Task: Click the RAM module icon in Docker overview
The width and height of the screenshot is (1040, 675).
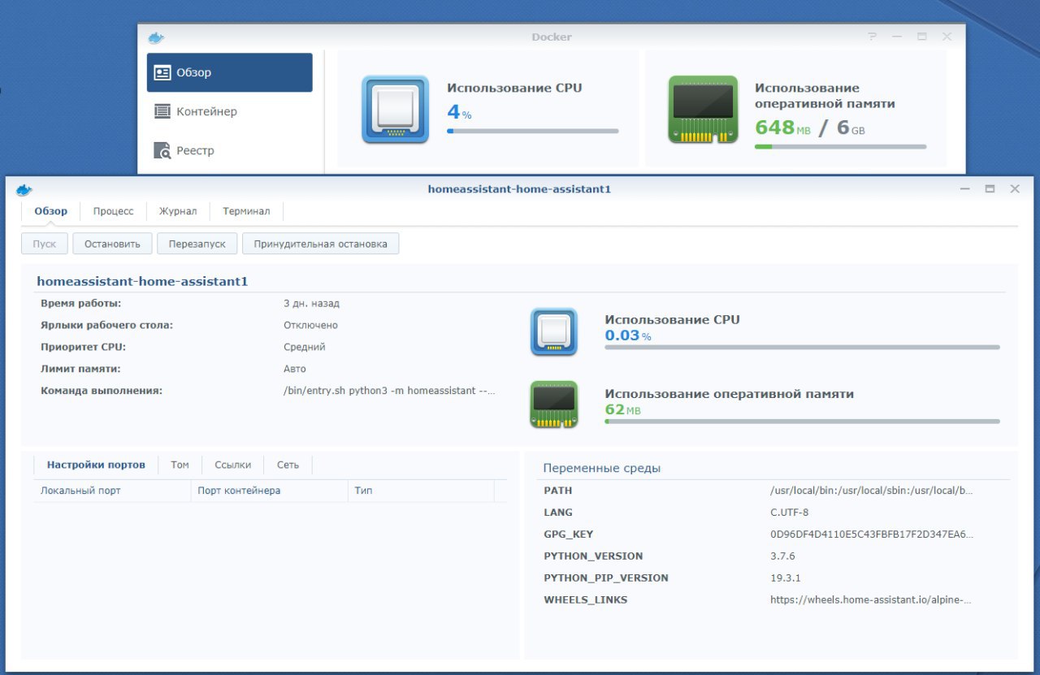Action: 703,110
